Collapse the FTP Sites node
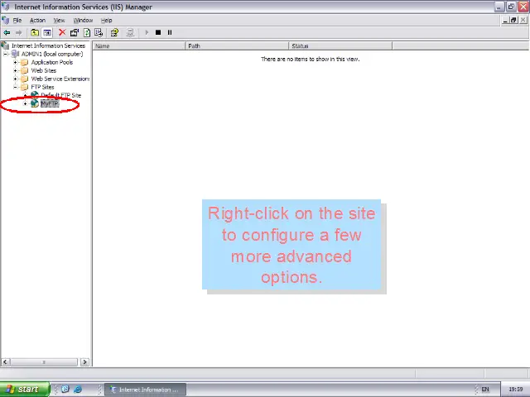530x397 pixels. pos(15,87)
